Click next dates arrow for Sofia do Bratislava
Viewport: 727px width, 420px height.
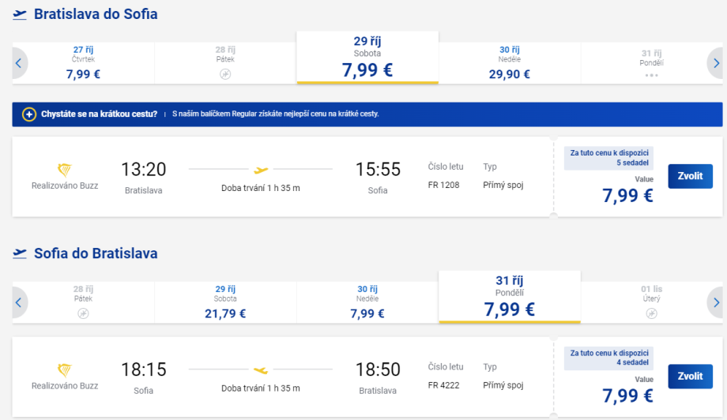[x=715, y=302]
